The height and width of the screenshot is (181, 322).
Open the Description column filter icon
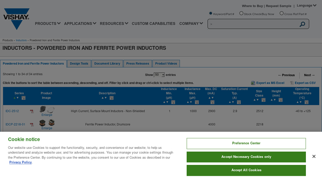(111, 98)
